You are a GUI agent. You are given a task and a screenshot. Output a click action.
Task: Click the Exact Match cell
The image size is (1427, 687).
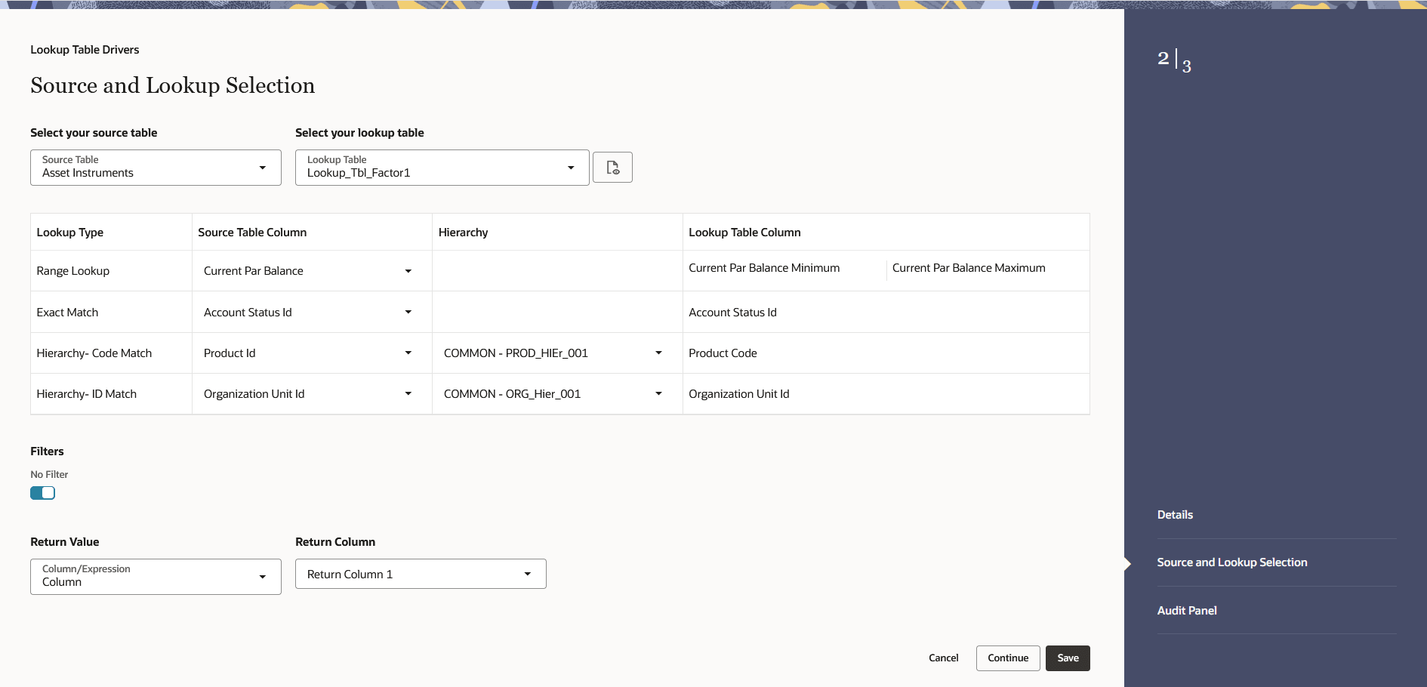[111, 313]
